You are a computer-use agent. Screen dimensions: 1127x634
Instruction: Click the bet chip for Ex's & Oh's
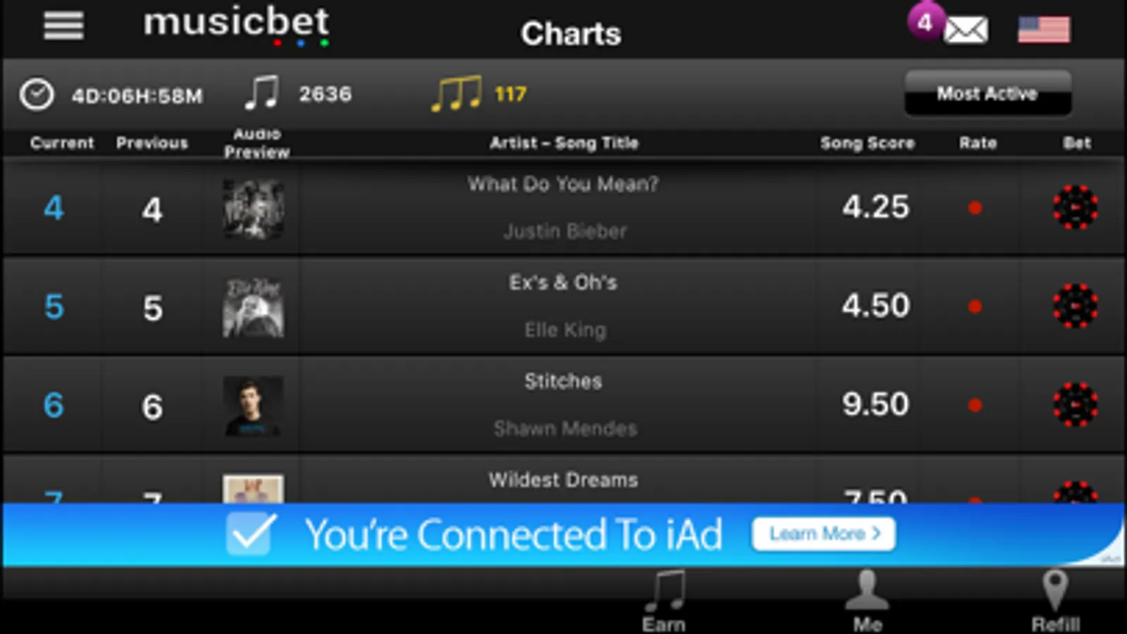[x=1075, y=306]
